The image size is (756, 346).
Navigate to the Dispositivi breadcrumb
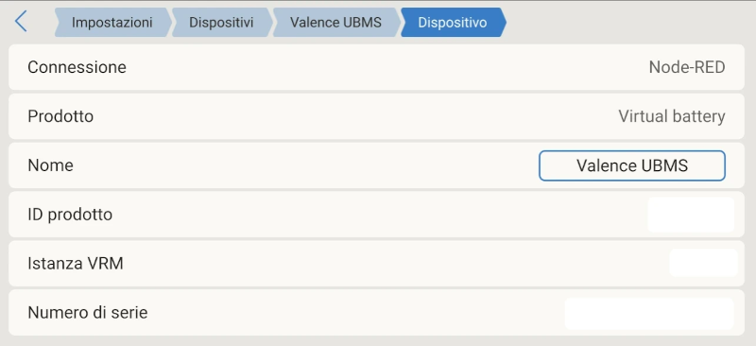221,22
